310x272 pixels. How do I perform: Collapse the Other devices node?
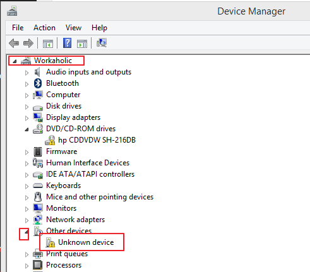point(27,232)
